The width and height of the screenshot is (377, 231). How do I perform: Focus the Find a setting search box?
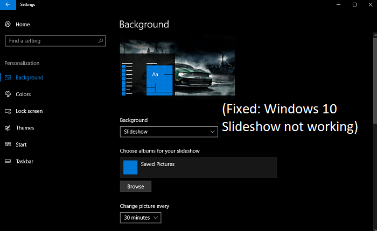point(55,41)
